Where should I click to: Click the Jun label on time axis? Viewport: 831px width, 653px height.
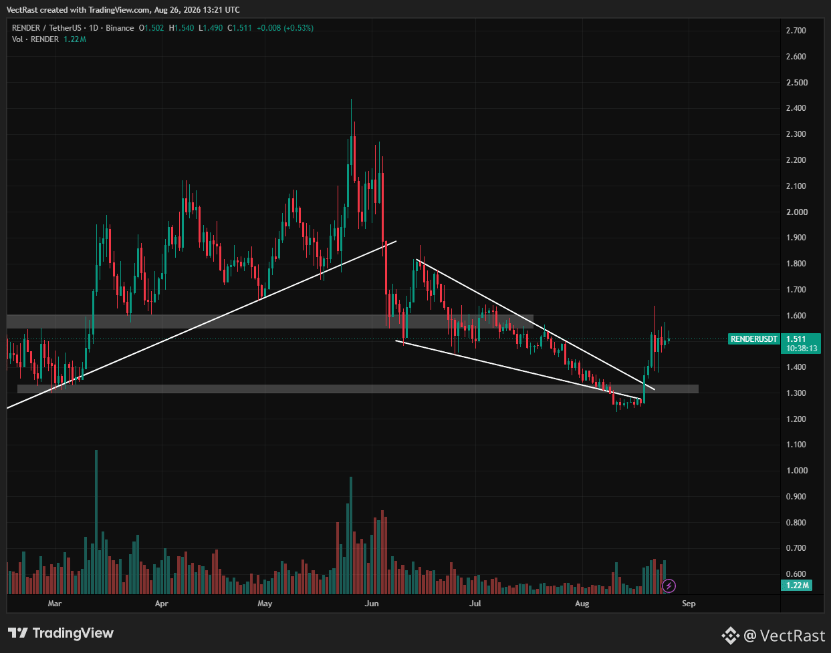(x=372, y=604)
